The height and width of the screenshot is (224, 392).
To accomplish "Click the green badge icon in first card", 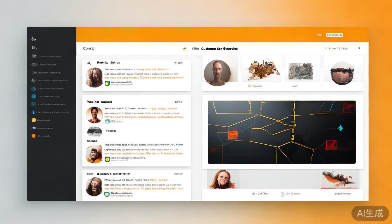I will [107, 83].
